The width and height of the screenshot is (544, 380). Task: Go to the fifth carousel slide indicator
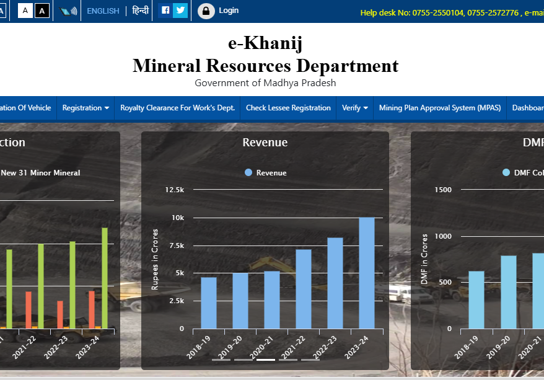tap(310, 360)
